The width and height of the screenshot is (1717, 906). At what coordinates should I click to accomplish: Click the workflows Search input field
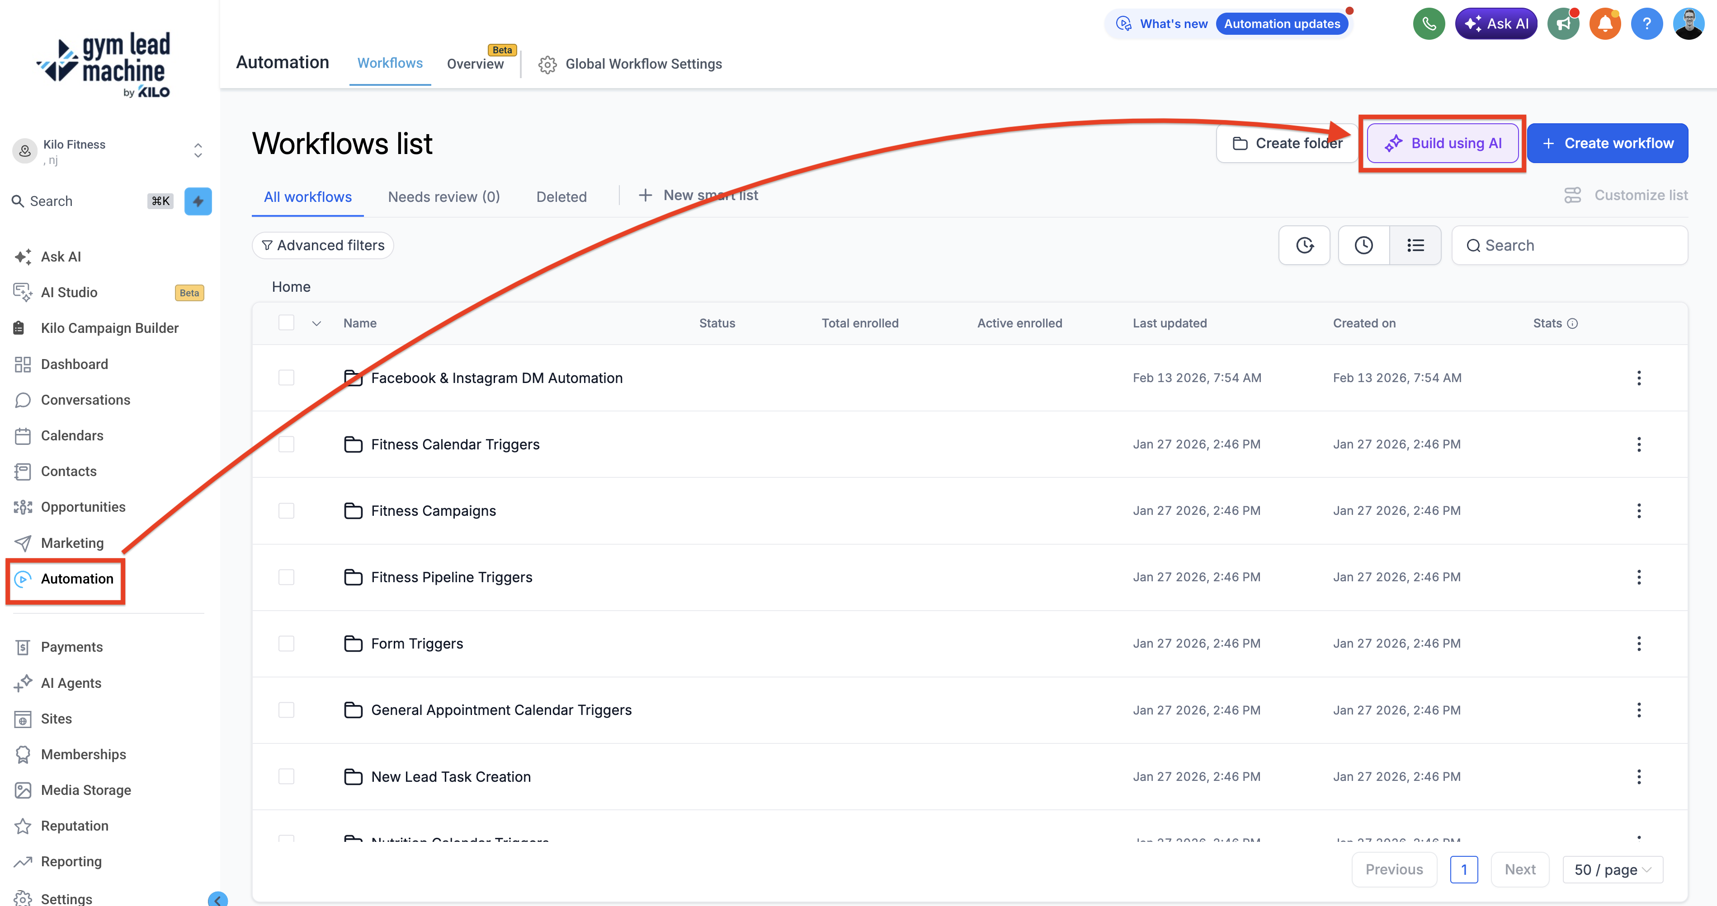[1570, 246]
